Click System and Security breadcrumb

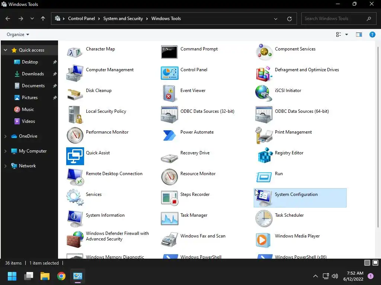[x=123, y=19]
